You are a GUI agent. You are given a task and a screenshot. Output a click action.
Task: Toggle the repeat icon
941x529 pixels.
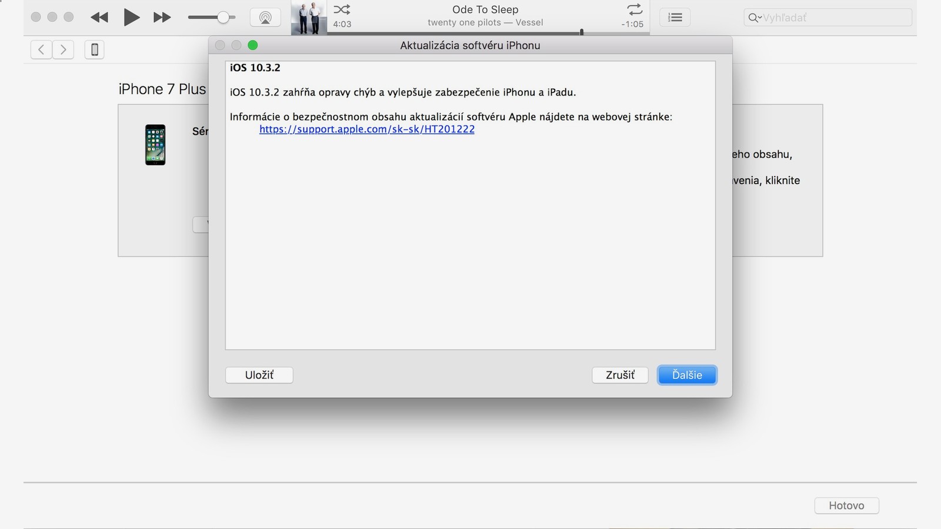pos(634,9)
